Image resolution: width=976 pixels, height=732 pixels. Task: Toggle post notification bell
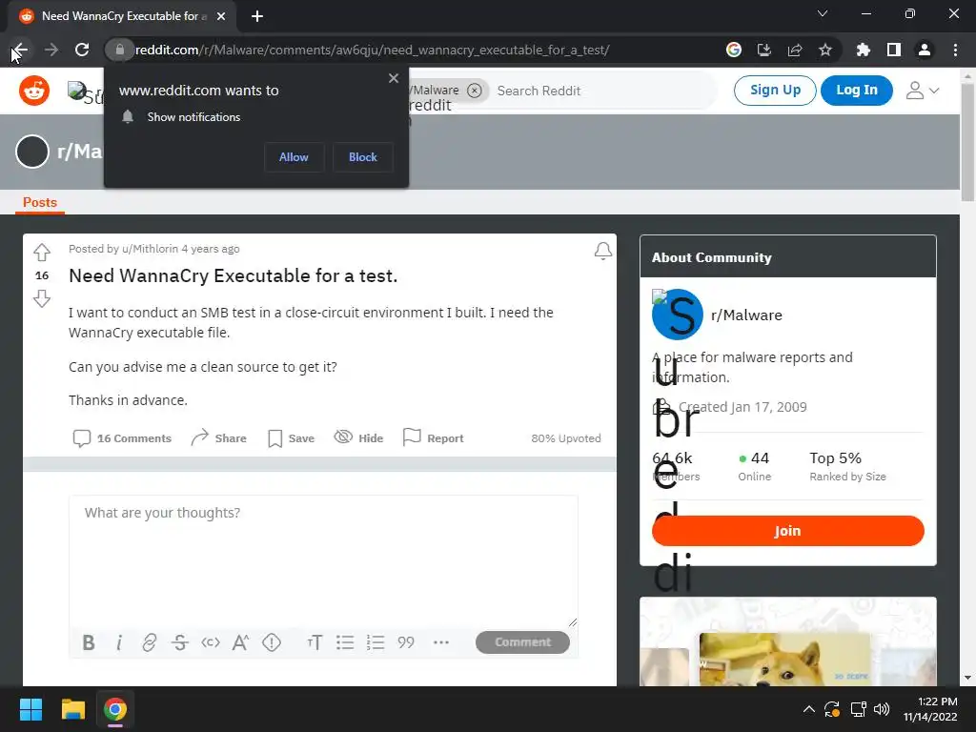[x=602, y=251]
